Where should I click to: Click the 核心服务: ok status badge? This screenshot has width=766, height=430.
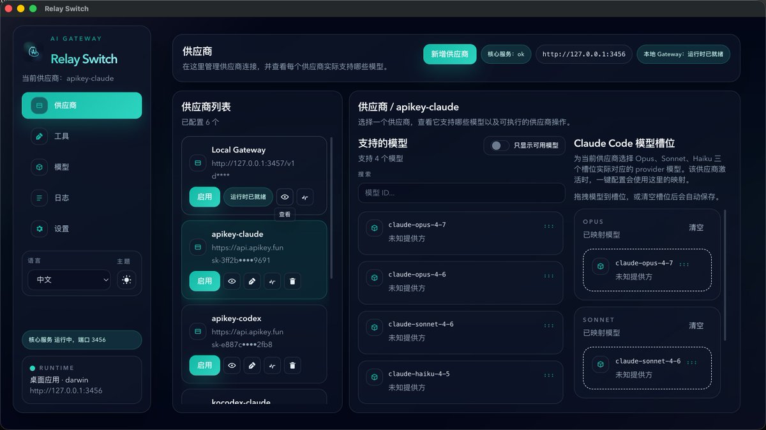tap(506, 54)
